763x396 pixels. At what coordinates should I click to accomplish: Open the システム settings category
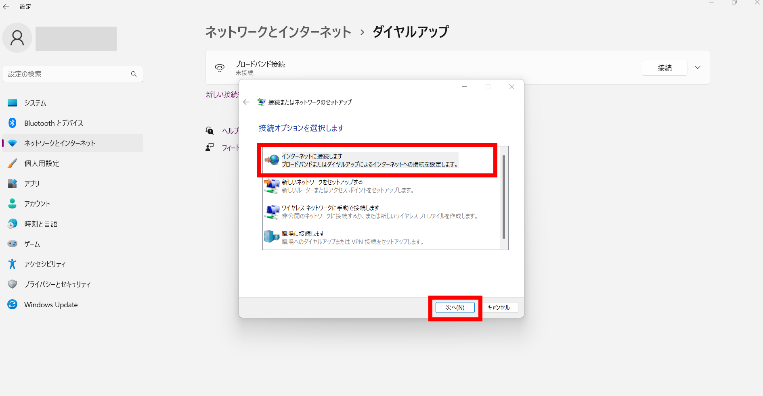[35, 103]
